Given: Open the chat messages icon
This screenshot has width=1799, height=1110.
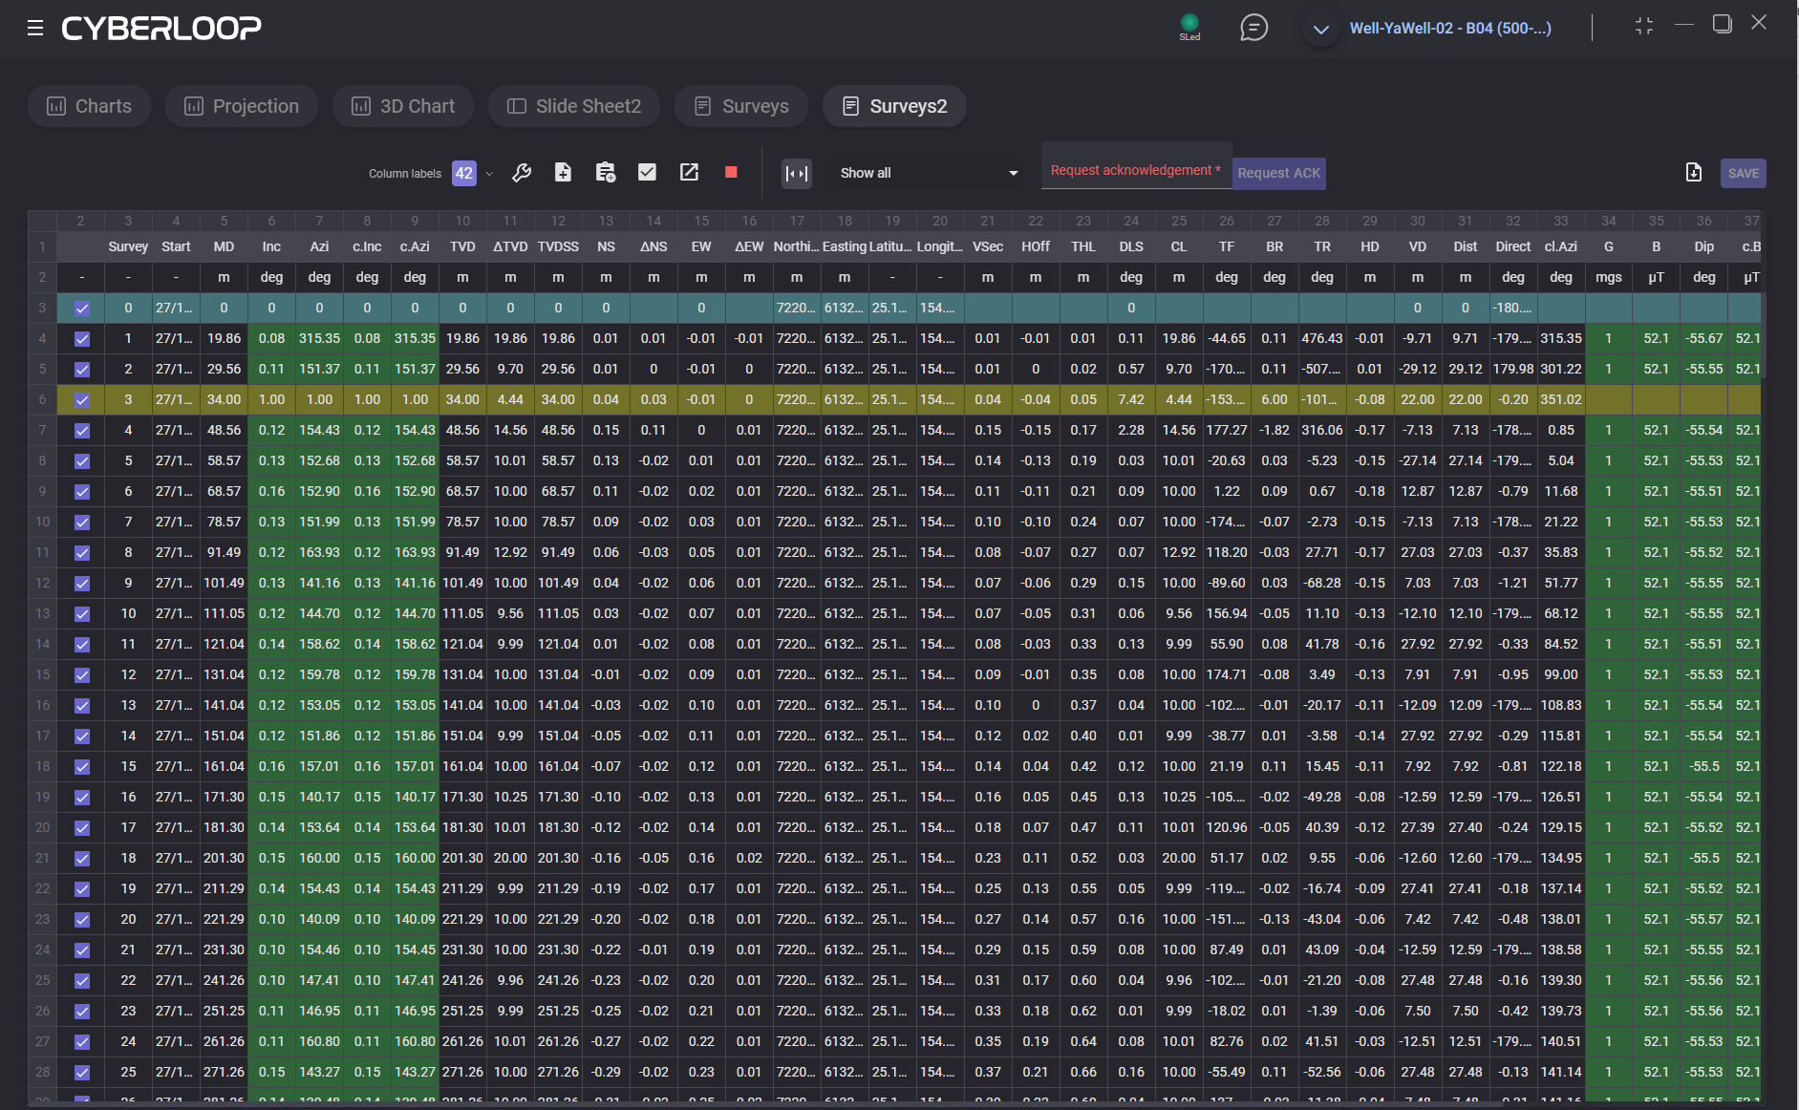Looking at the screenshot, I should [1253, 28].
